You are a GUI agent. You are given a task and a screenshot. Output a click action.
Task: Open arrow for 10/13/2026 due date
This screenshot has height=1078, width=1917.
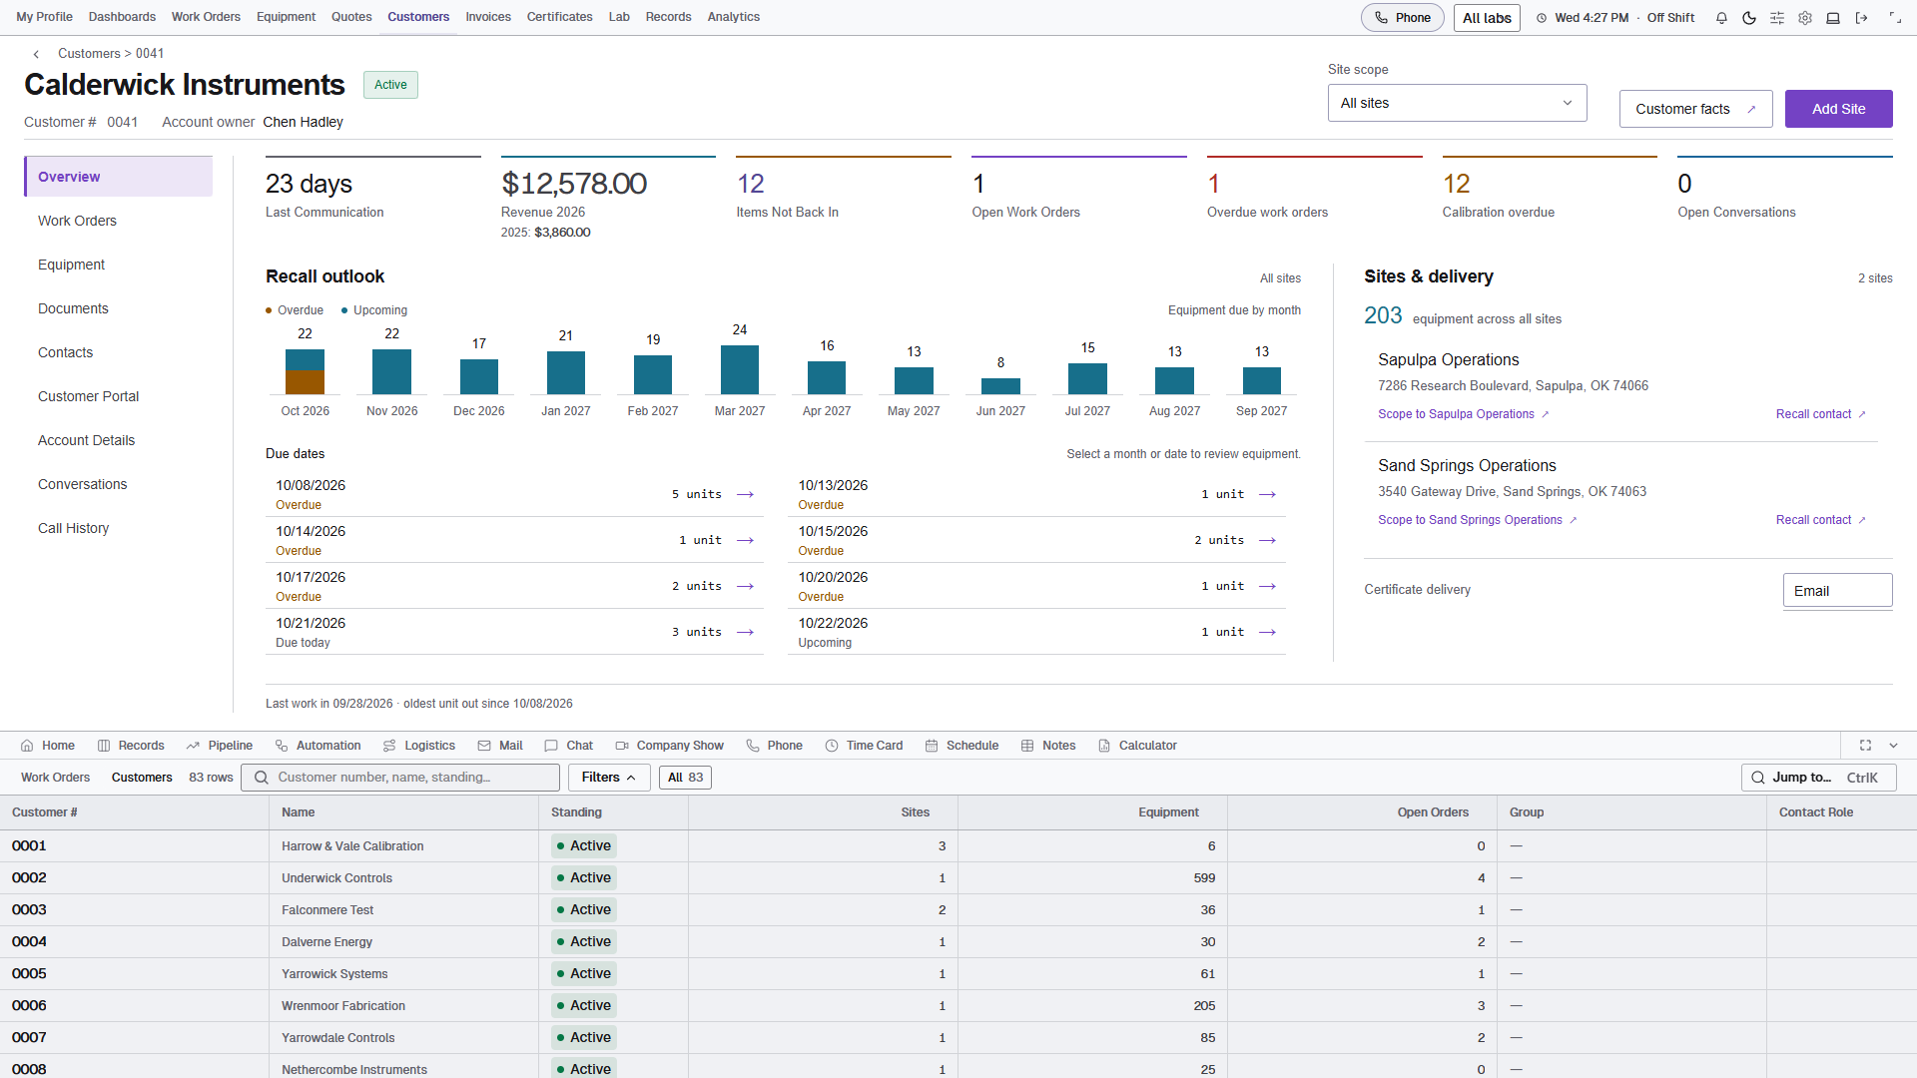pyautogui.click(x=1267, y=494)
